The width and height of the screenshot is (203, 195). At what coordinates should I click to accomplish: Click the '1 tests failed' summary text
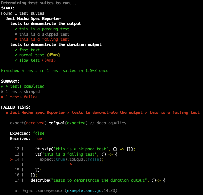tap(22, 97)
